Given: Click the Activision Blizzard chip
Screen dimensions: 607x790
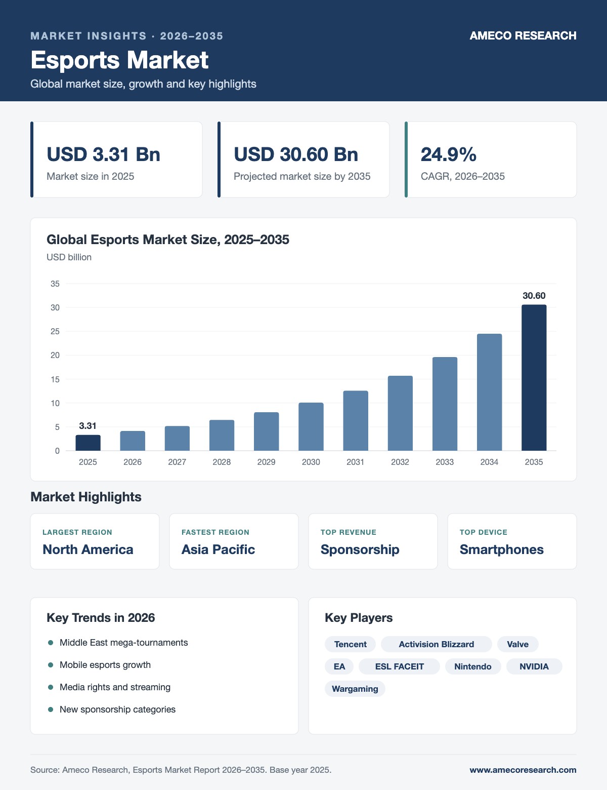Looking at the screenshot, I should click(x=437, y=644).
